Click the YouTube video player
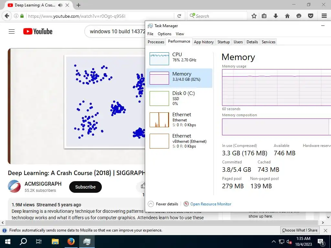 tap(76, 106)
